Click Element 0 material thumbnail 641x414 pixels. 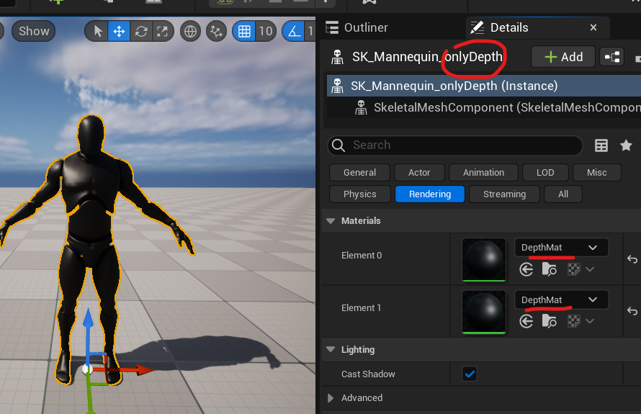point(483,260)
